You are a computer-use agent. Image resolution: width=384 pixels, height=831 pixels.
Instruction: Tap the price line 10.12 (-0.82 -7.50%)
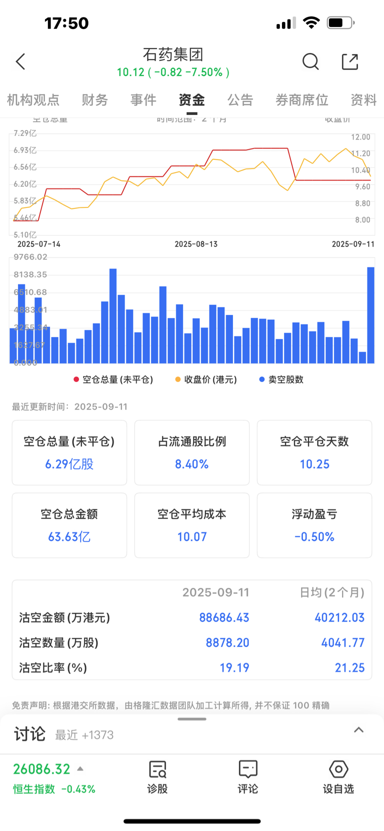click(x=173, y=72)
